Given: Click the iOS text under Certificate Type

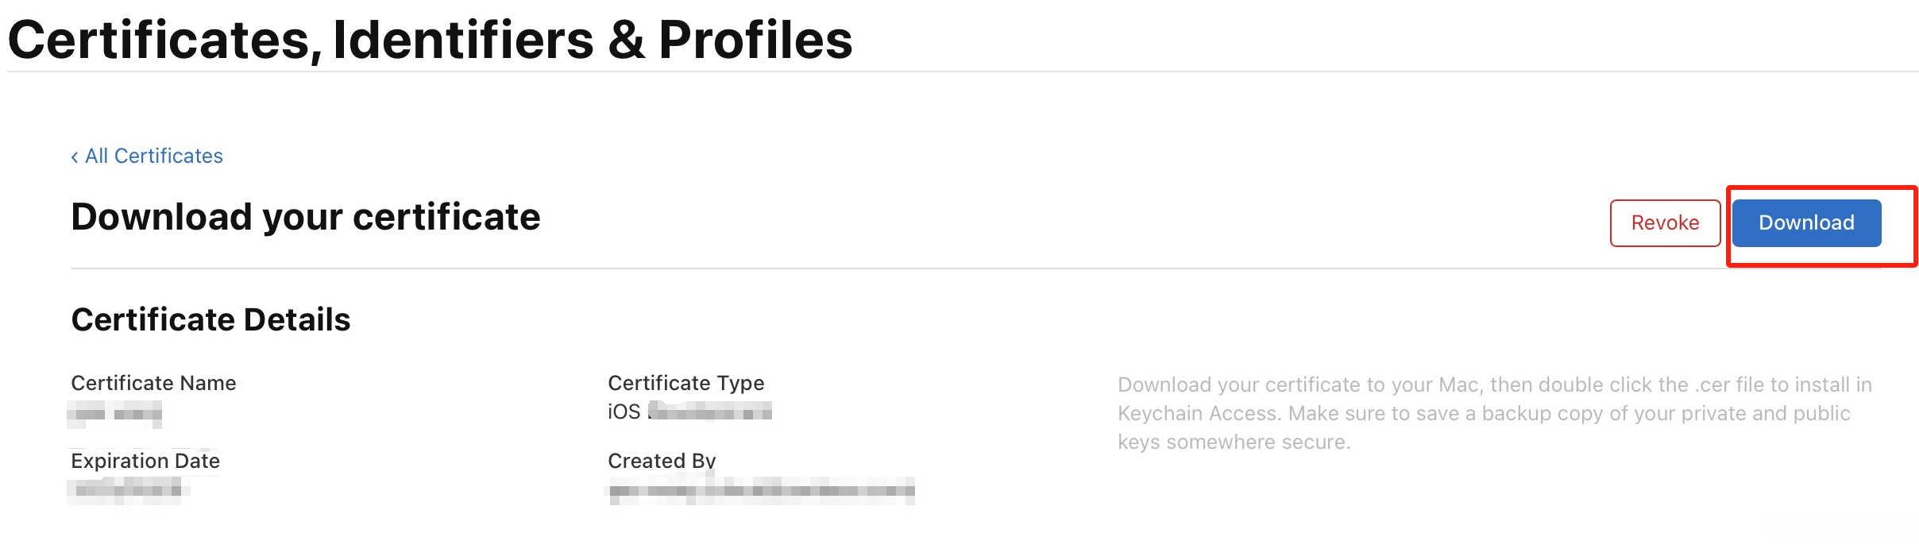Looking at the screenshot, I should click(x=624, y=412).
